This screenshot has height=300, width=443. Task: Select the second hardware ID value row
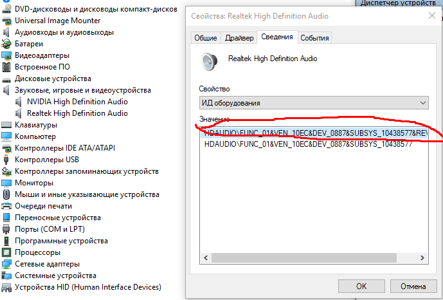[307, 144]
